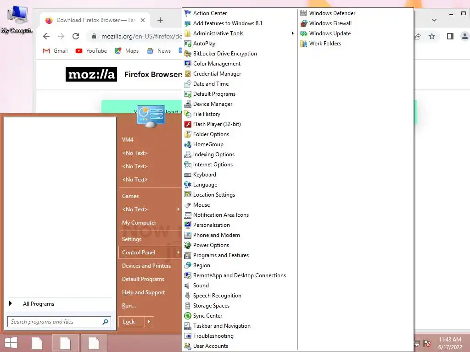
Task: Open the Sound speaker icon
Action: coord(188,286)
